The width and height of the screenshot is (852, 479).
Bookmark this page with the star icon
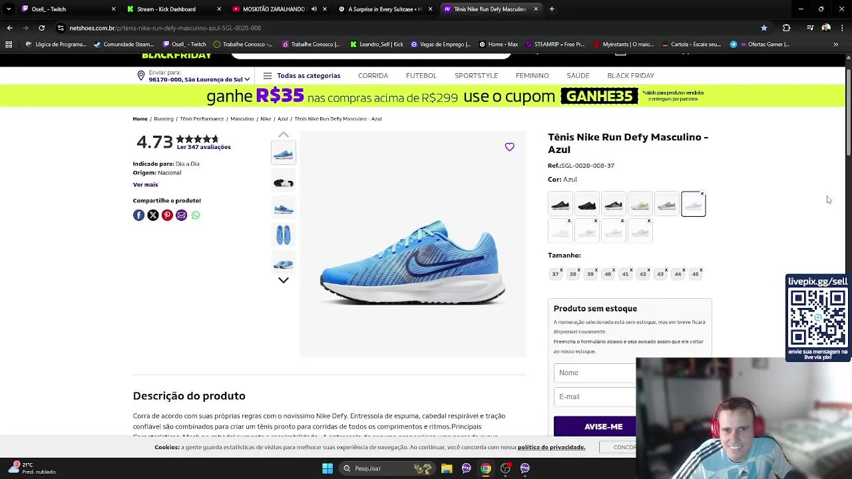[764, 28]
